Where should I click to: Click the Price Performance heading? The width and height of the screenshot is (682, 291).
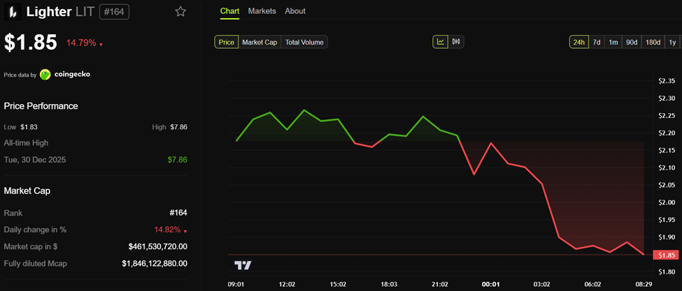[x=41, y=106]
